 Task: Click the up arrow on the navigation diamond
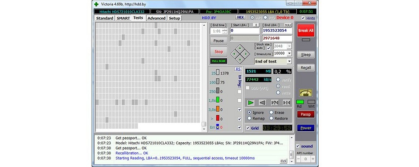tap(240, 48)
